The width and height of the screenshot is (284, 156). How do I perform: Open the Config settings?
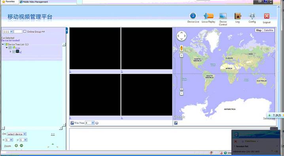252,18
